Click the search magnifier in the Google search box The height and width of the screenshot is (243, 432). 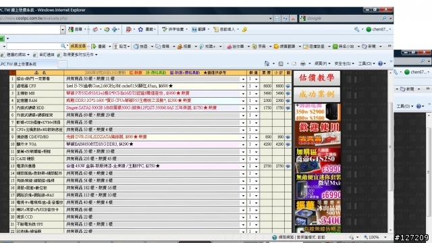point(384,18)
